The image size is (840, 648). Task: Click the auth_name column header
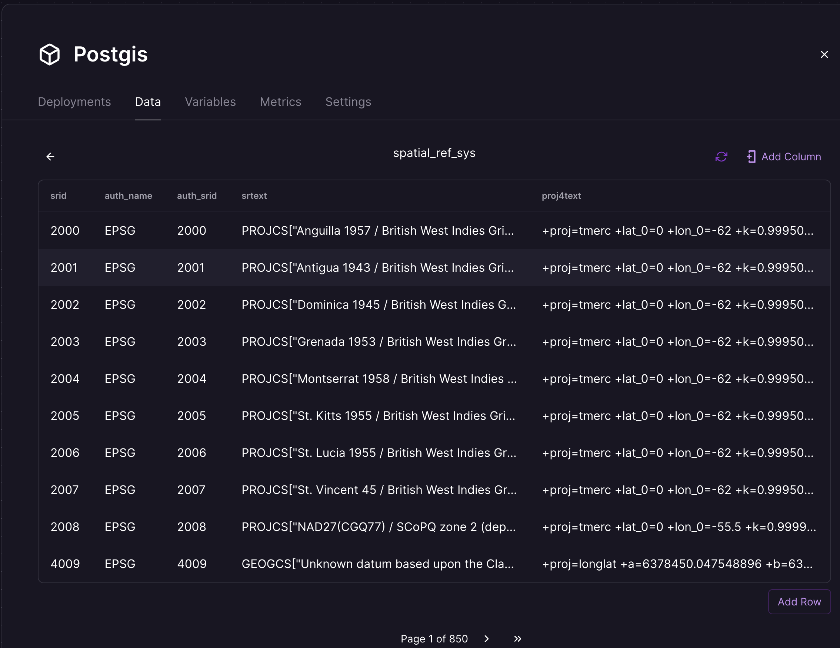128,196
